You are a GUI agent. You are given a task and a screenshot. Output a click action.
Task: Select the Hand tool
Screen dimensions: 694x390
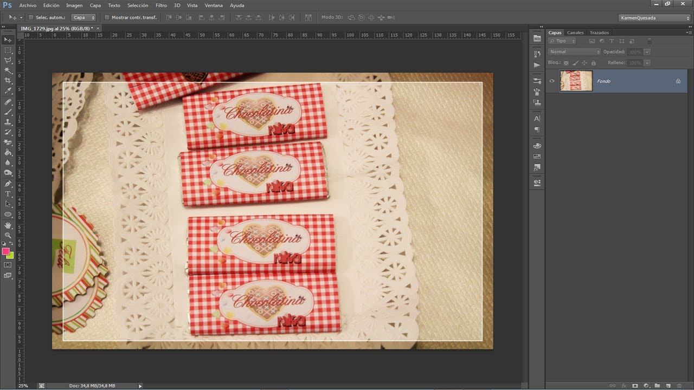(8, 225)
